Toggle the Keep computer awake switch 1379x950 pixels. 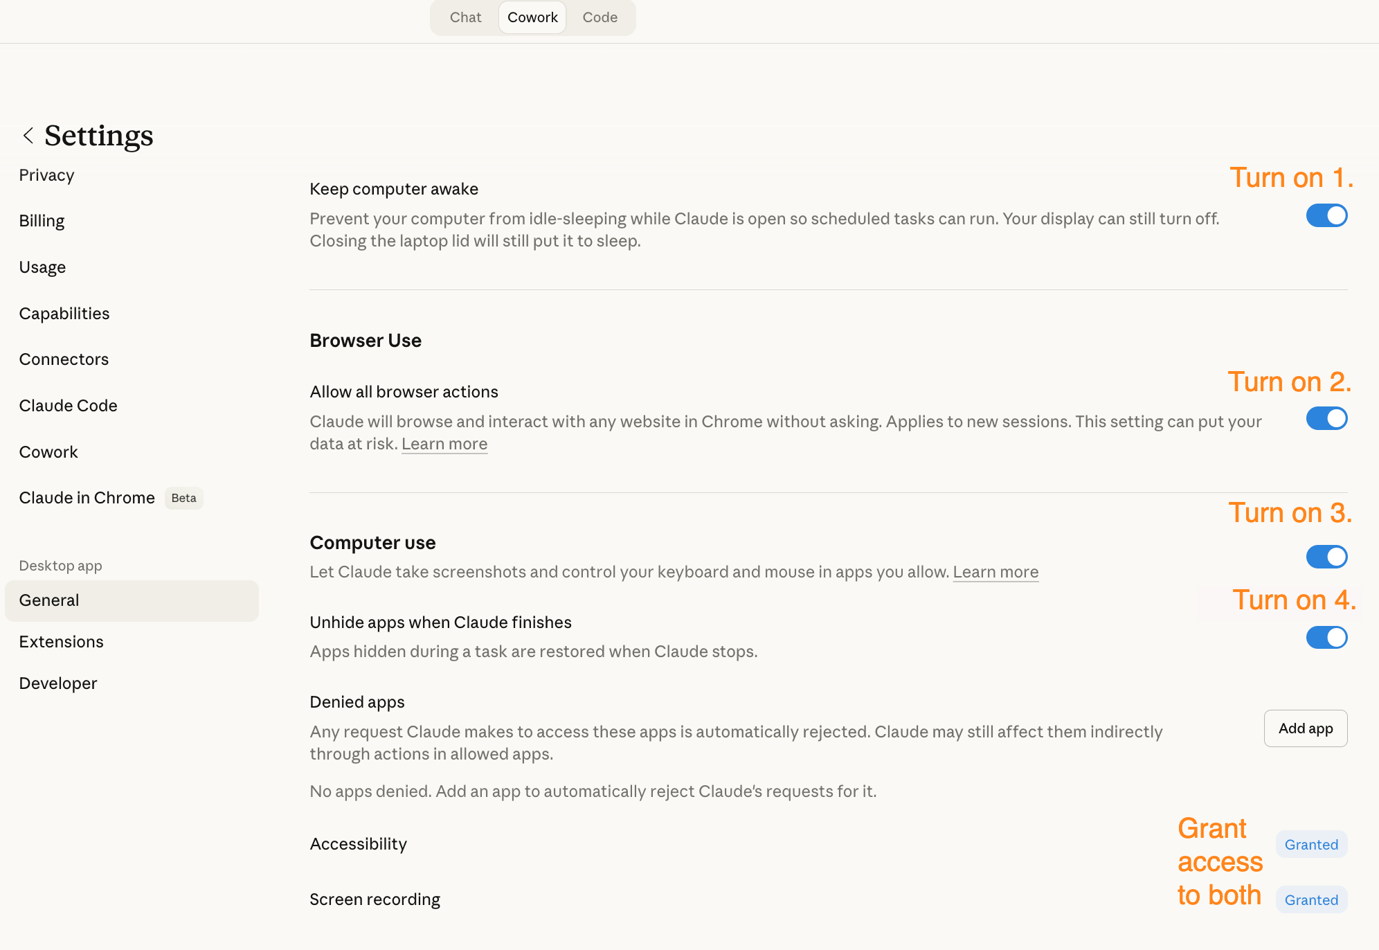(x=1326, y=215)
